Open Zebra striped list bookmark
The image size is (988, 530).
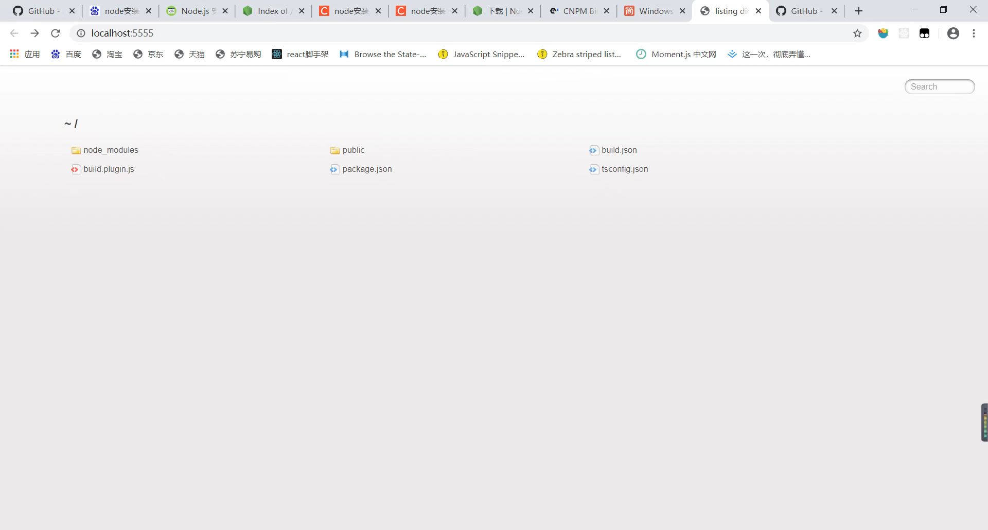[579, 54]
